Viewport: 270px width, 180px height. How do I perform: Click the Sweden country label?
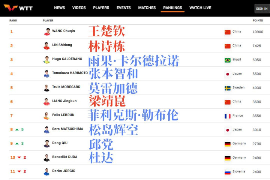coord(238,87)
